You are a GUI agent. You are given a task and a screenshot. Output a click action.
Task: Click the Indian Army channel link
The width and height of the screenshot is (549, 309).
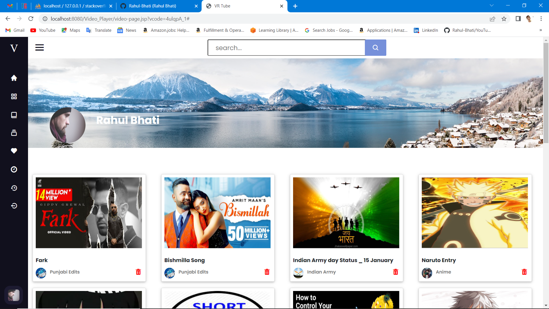(x=321, y=272)
